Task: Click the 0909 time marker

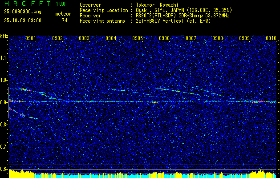Action: point(244,38)
